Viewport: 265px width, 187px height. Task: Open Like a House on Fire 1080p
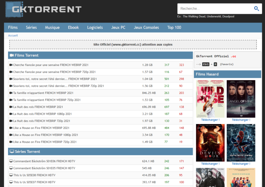46,135
